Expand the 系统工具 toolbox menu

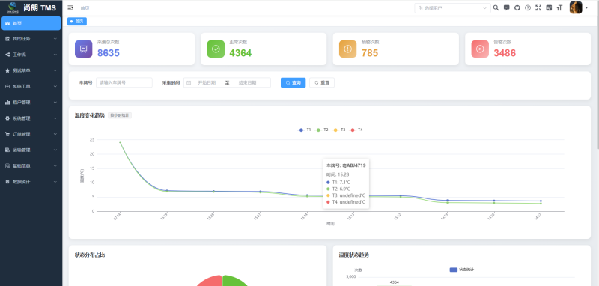point(31,86)
